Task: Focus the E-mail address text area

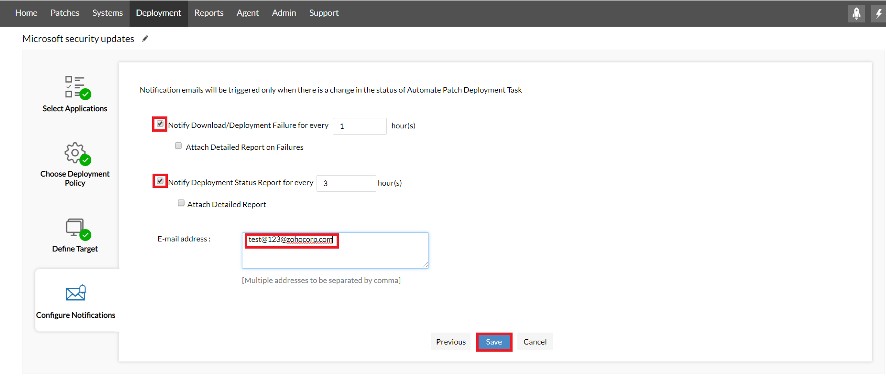Action: pyautogui.click(x=335, y=255)
